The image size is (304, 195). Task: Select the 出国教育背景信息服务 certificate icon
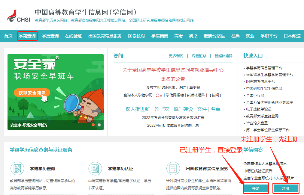[x=173, y=169]
